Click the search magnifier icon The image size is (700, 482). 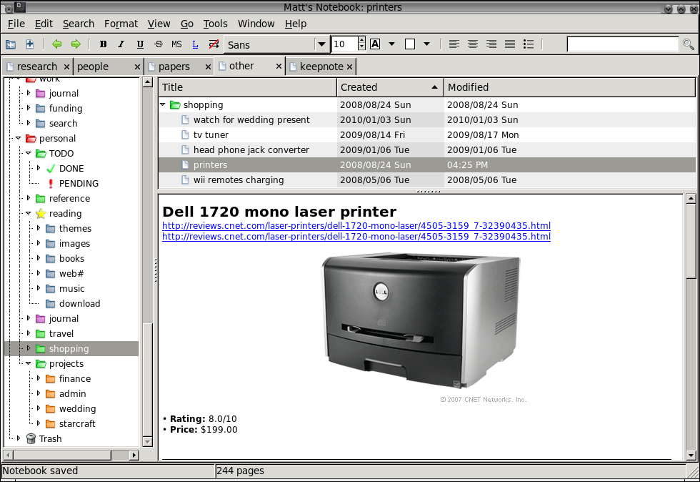coord(688,44)
